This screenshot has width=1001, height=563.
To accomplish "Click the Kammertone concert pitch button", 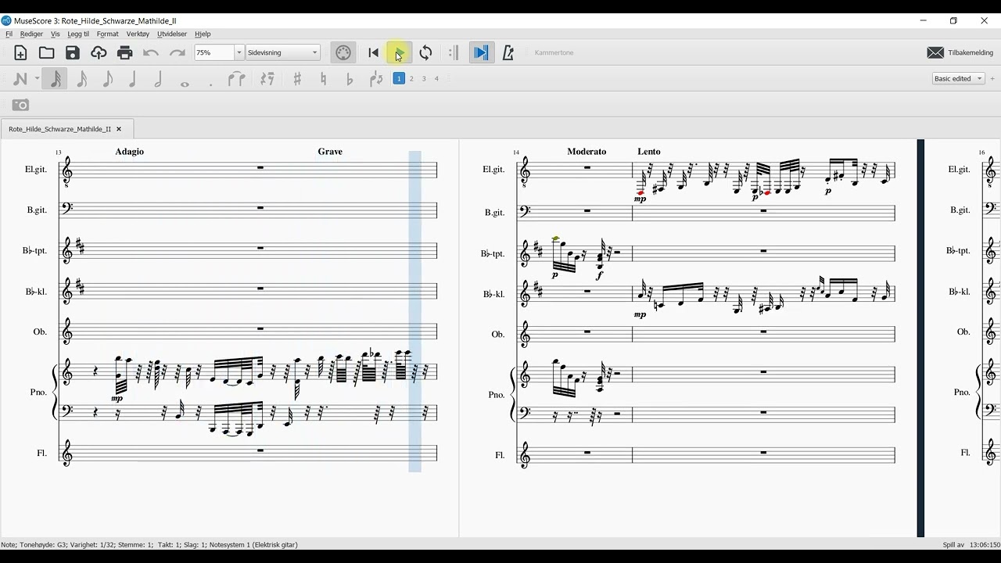I will (554, 53).
